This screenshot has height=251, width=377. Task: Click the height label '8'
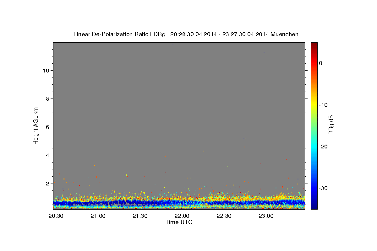tap(47, 99)
